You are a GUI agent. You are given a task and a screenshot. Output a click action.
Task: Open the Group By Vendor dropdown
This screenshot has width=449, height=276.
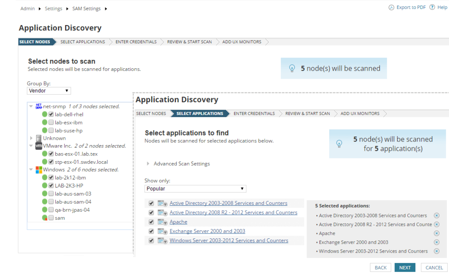pyautogui.click(x=49, y=91)
